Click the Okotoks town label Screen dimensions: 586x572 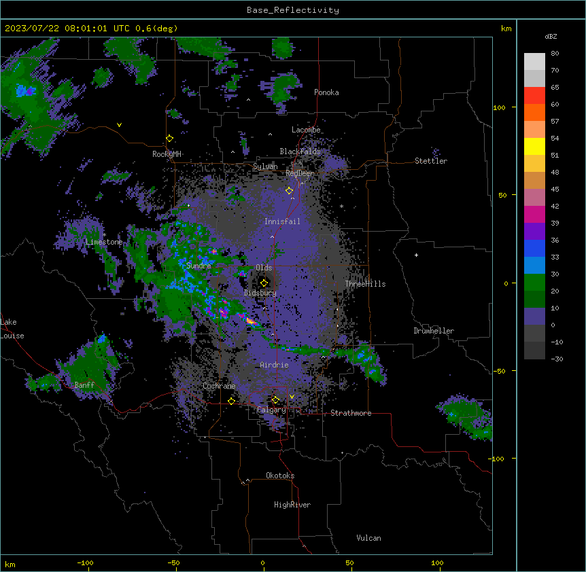280,476
